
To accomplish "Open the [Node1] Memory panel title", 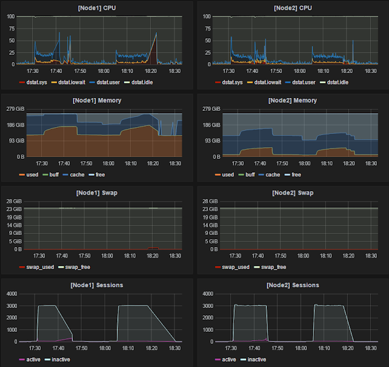I will 97,100.
